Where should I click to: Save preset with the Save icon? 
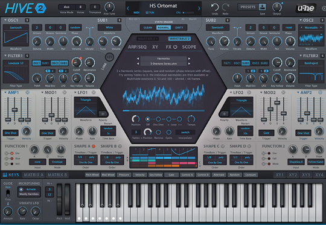pyautogui.click(x=263, y=7)
